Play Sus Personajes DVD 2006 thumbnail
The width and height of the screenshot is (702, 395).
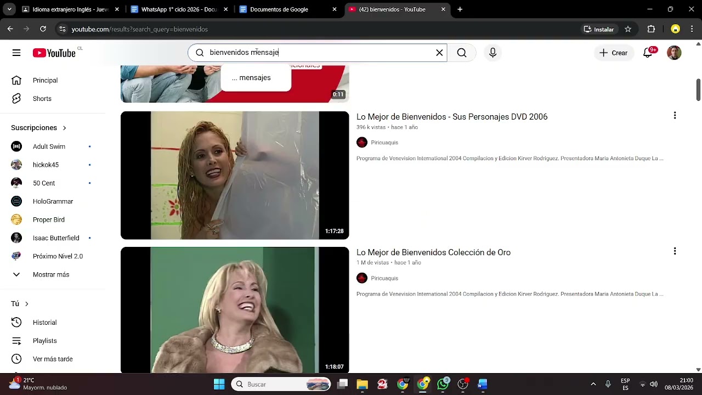click(235, 176)
